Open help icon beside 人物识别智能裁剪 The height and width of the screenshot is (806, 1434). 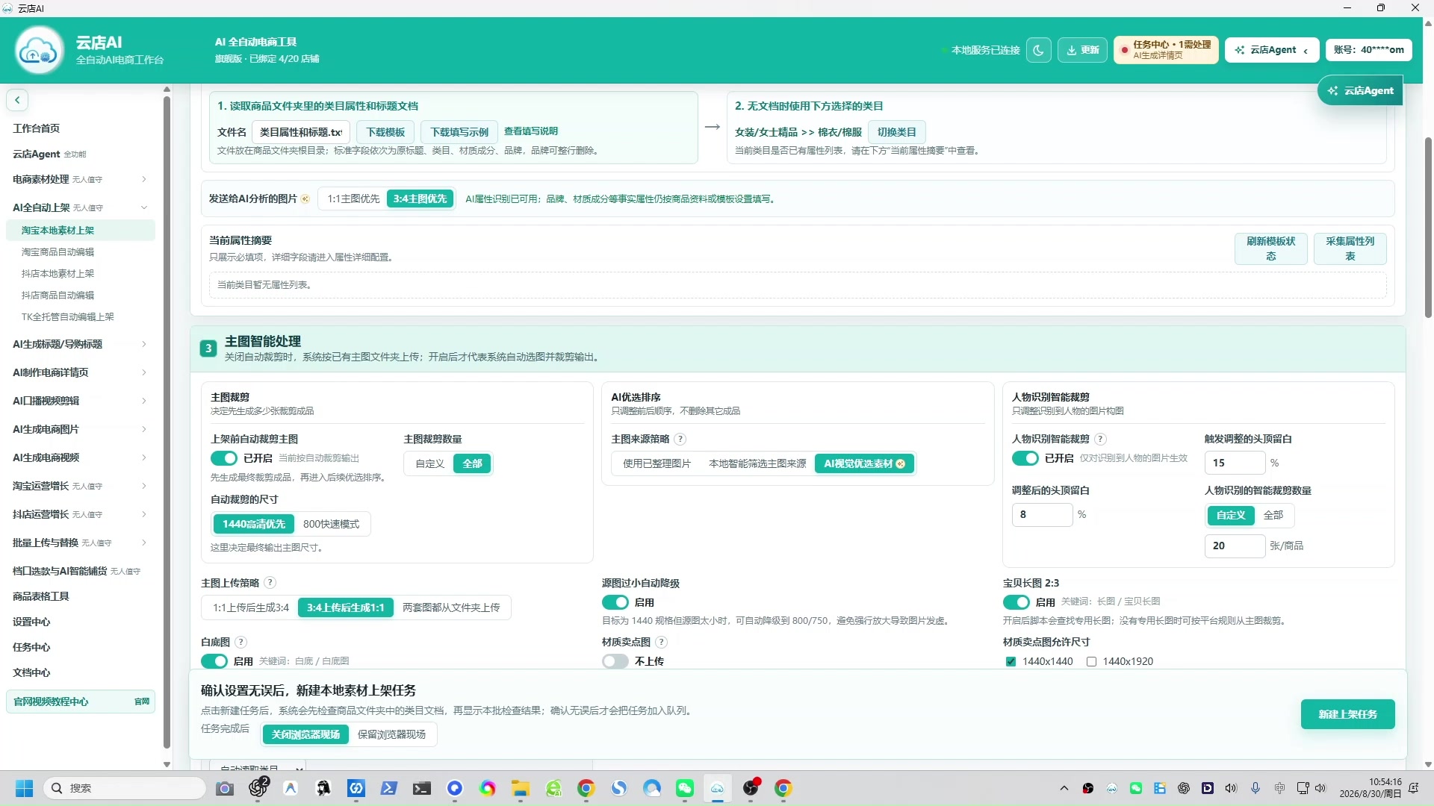click(x=1101, y=439)
